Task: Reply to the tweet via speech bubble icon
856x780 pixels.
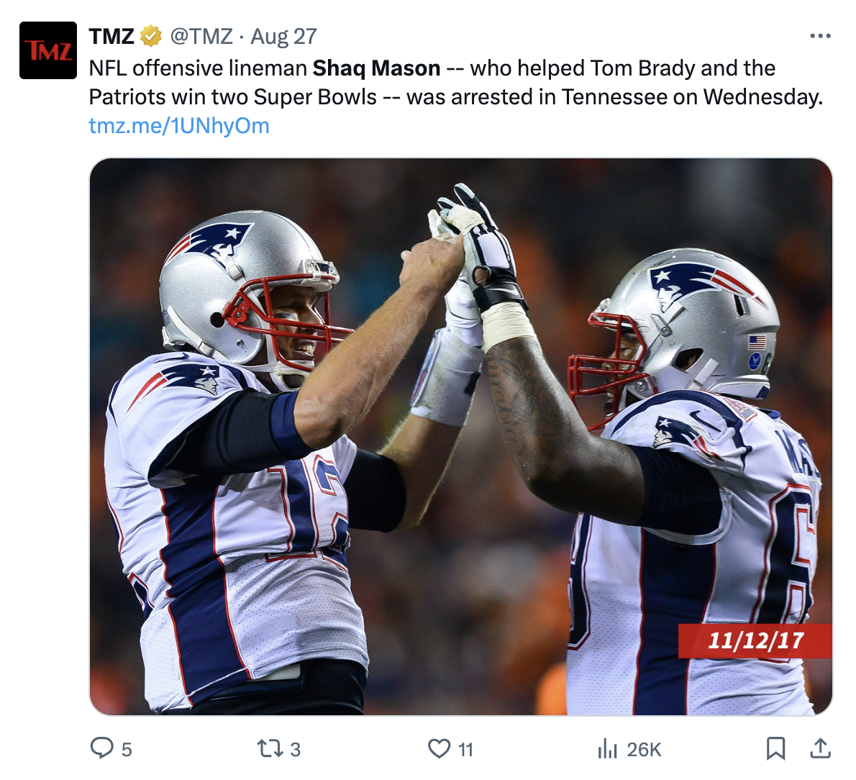Action: point(101,748)
